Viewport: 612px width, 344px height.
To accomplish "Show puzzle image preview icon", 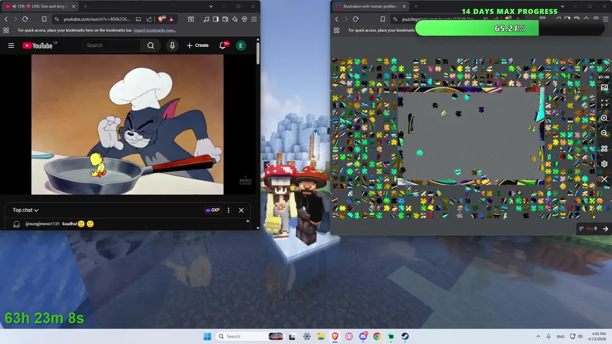I will (604, 87).
